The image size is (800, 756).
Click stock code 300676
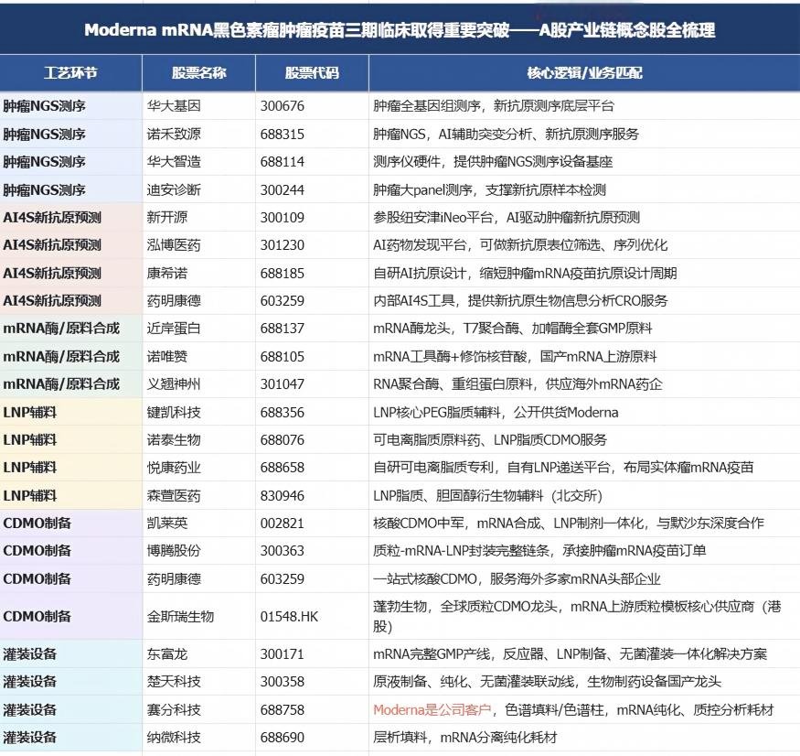[x=283, y=106]
